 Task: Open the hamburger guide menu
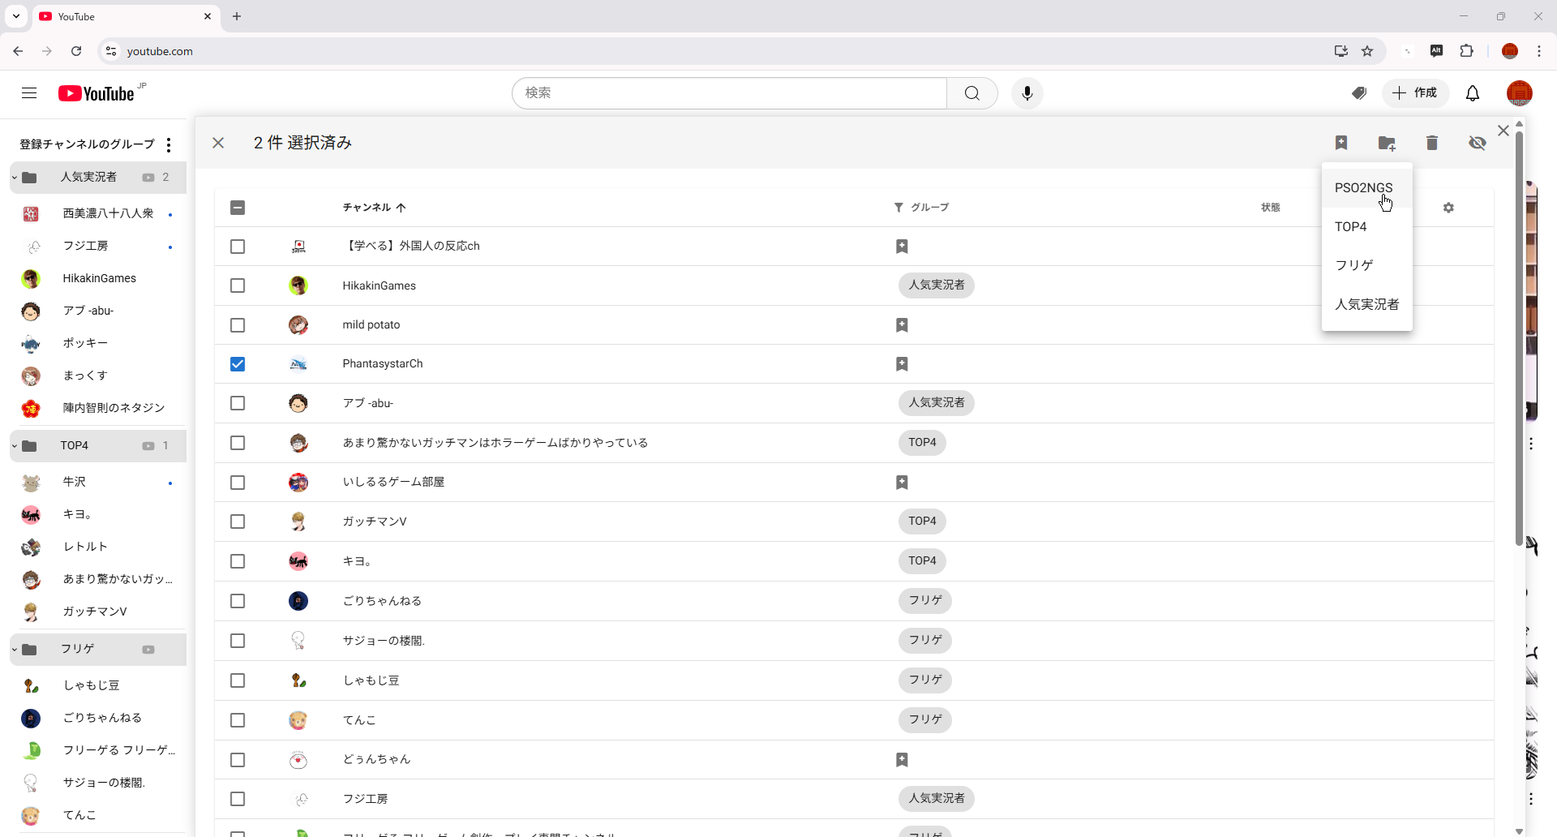click(29, 93)
